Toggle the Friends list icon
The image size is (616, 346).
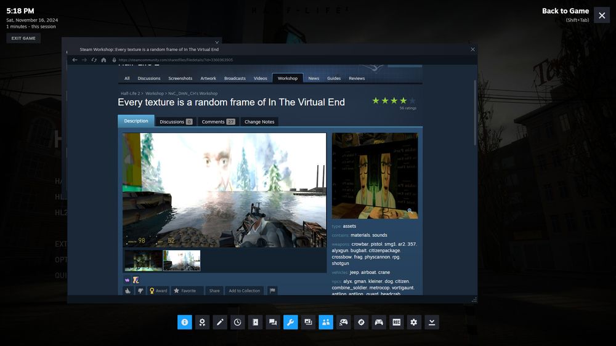326,322
